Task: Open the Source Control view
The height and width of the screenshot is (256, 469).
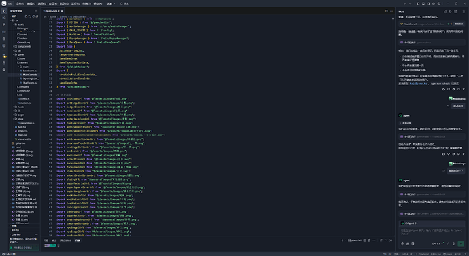Action: 4,25
